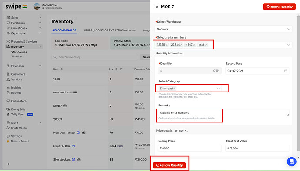300x171 pixels.
Task: Remove serial number tag 12335
Action: (x=167, y=45)
